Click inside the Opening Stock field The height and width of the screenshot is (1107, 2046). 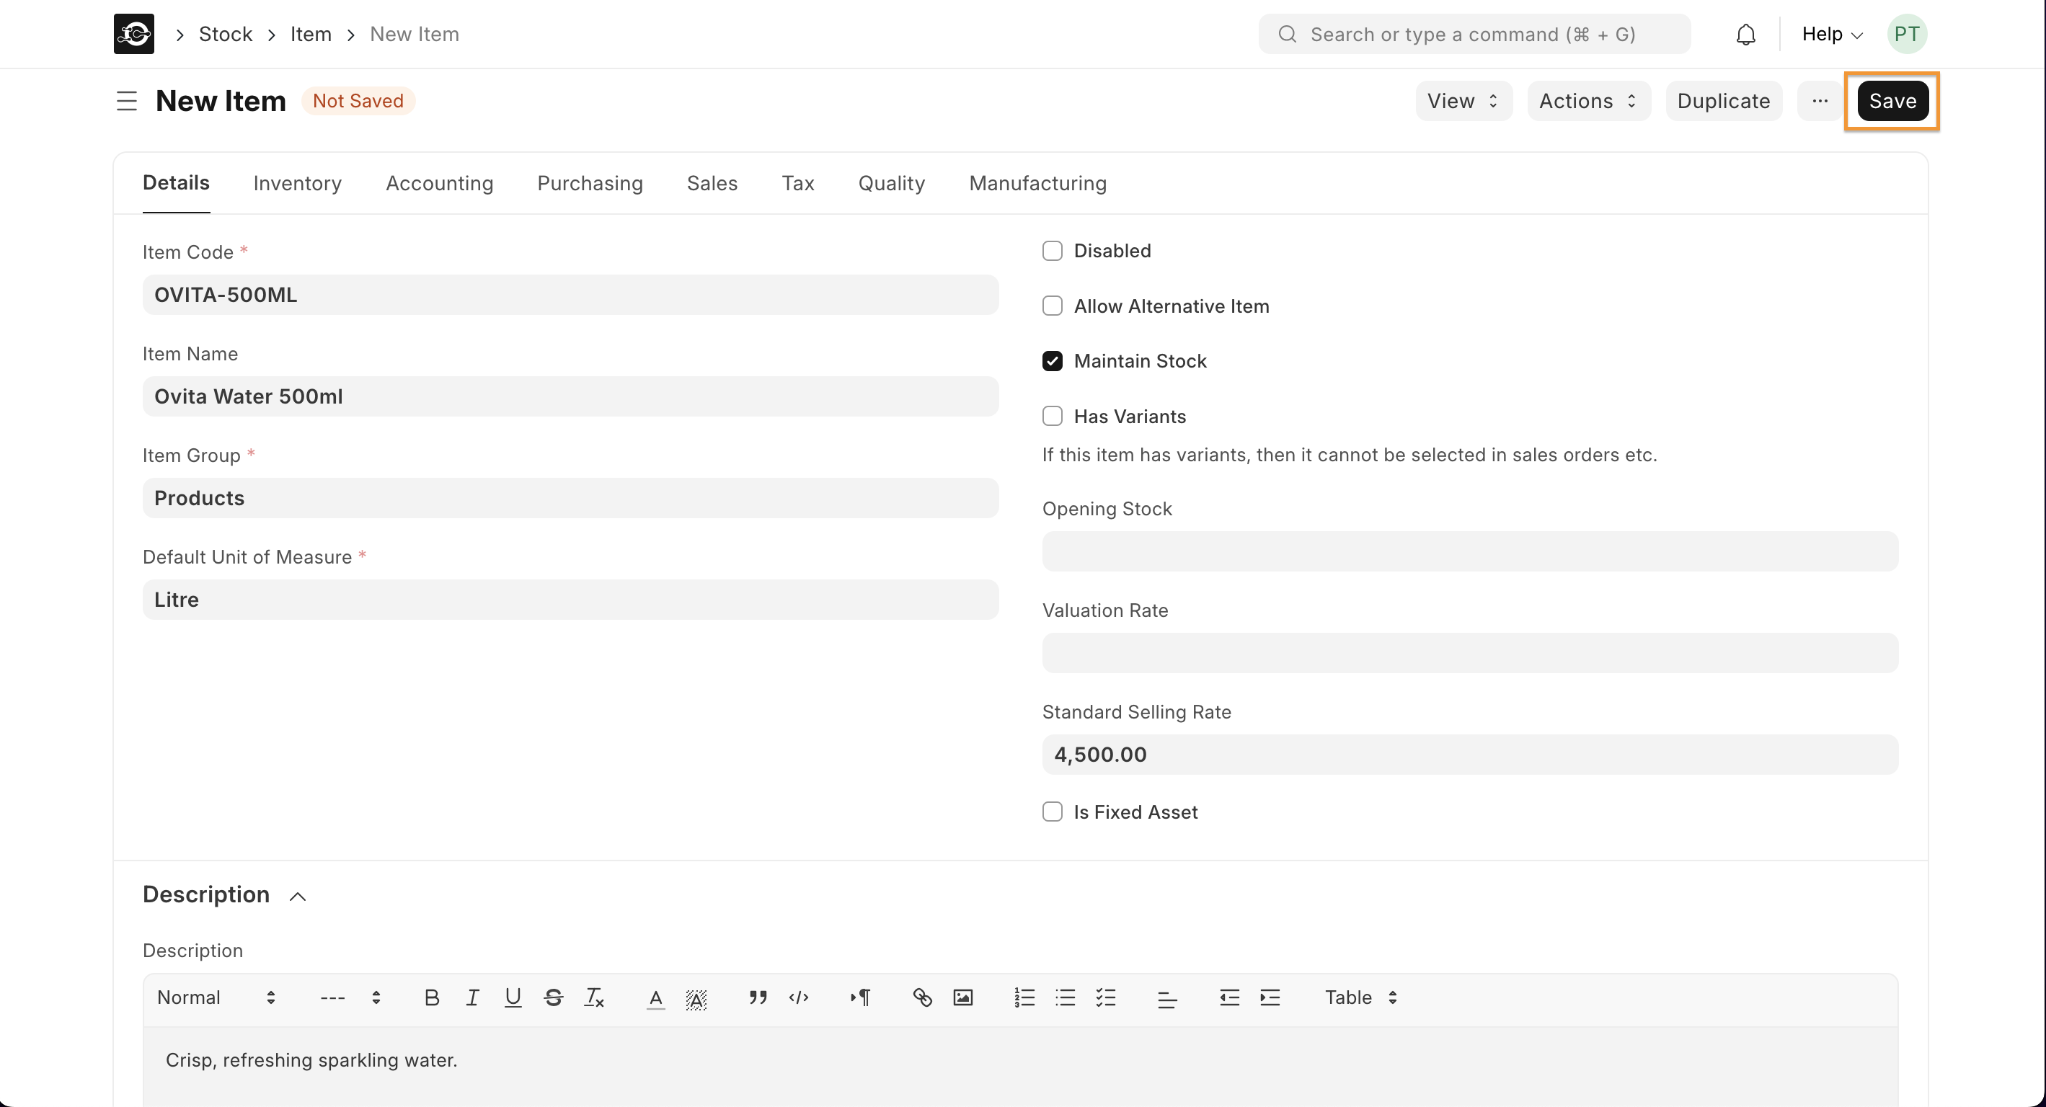point(1469,551)
